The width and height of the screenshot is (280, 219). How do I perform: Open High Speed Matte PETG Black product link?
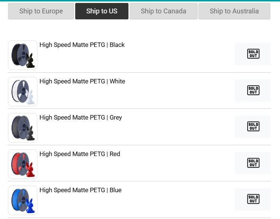point(82,45)
